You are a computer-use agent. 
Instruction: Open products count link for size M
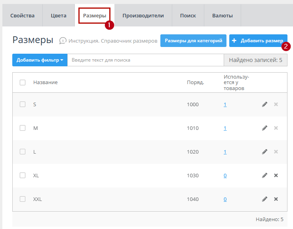225,128
